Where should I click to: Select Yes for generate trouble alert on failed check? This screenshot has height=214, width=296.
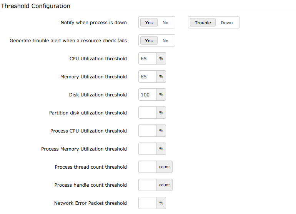149,41
